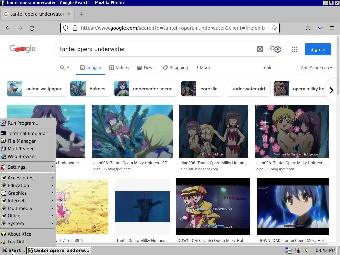This screenshot has height=255, width=340.
Task: Click Sign in button
Action: 318,49
